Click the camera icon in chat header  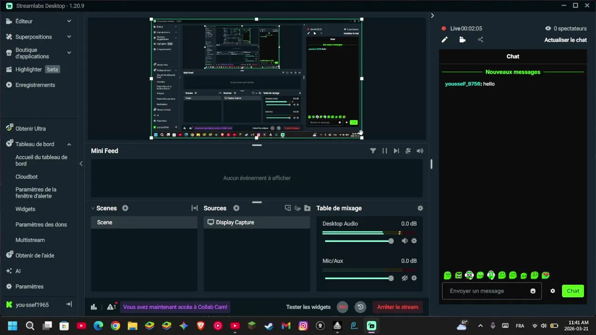pos(462,40)
